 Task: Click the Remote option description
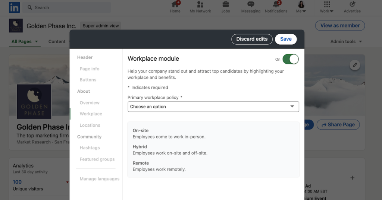pos(159,169)
